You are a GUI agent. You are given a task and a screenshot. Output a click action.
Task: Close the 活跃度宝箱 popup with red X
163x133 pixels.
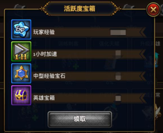coord(153,10)
